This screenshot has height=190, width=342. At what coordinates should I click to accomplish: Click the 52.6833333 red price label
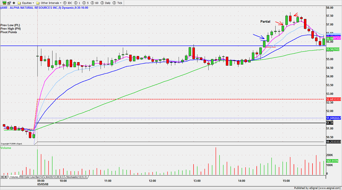pyautogui.click(x=333, y=99)
